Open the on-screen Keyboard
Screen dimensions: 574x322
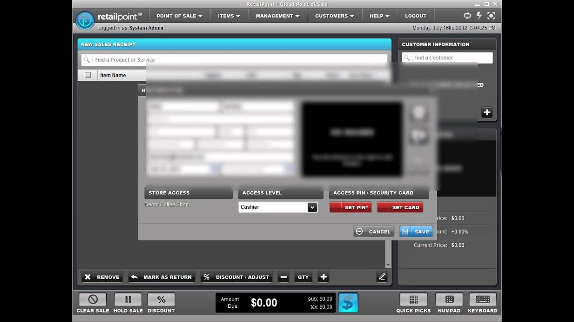[483, 300]
